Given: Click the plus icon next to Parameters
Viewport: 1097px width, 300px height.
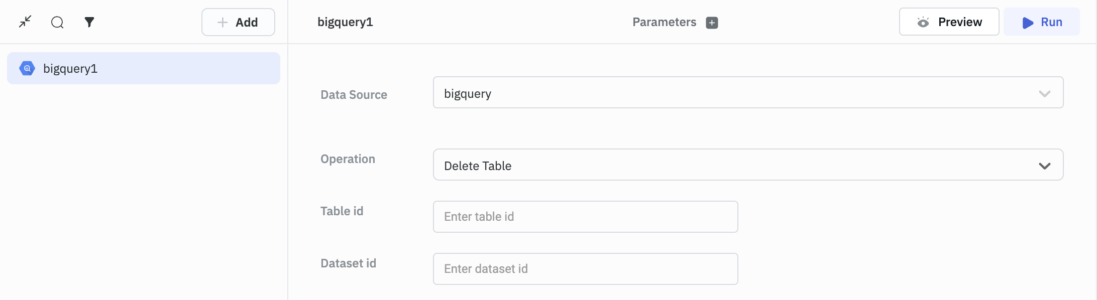Looking at the screenshot, I should [x=712, y=23].
